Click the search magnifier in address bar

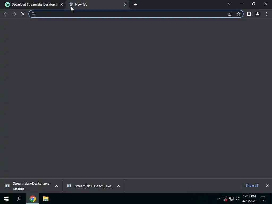coord(33,14)
